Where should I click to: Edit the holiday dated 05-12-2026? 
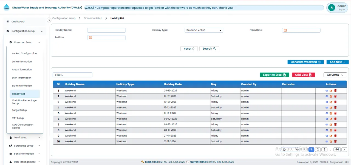click(331, 119)
